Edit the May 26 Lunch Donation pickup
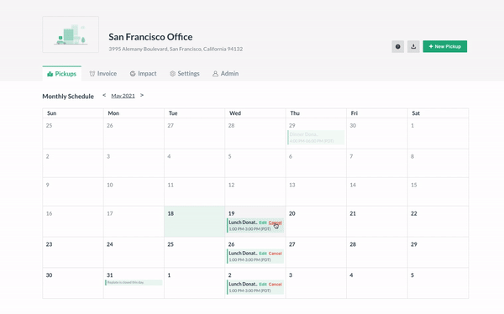504x314 pixels. click(x=263, y=254)
